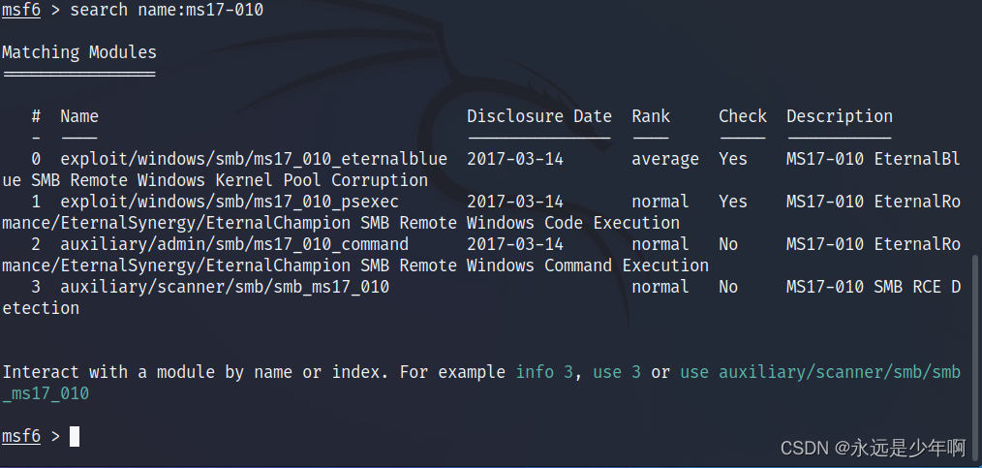Viewport: 982px width, 468px height.
Task: Click the 'Description' column header
Action: [x=840, y=116]
